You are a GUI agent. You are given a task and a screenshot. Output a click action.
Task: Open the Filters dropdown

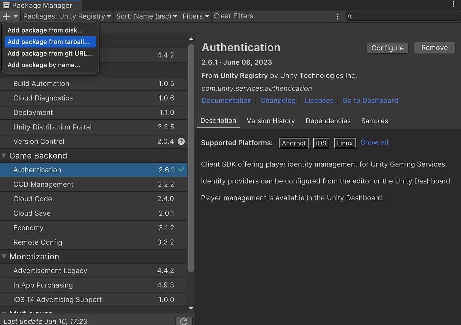[x=196, y=16]
